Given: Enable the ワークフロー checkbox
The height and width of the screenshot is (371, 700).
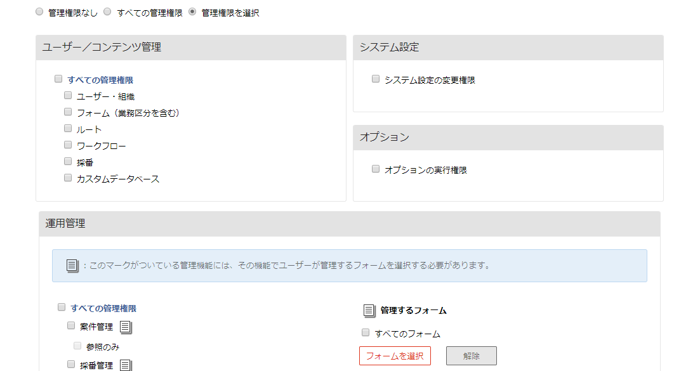Looking at the screenshot, I should [x=68, y=145].
